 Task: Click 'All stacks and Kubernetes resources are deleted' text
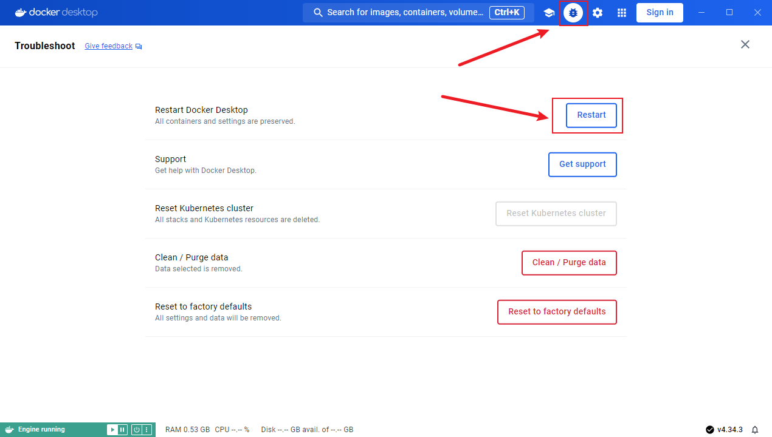click(237, 220)
